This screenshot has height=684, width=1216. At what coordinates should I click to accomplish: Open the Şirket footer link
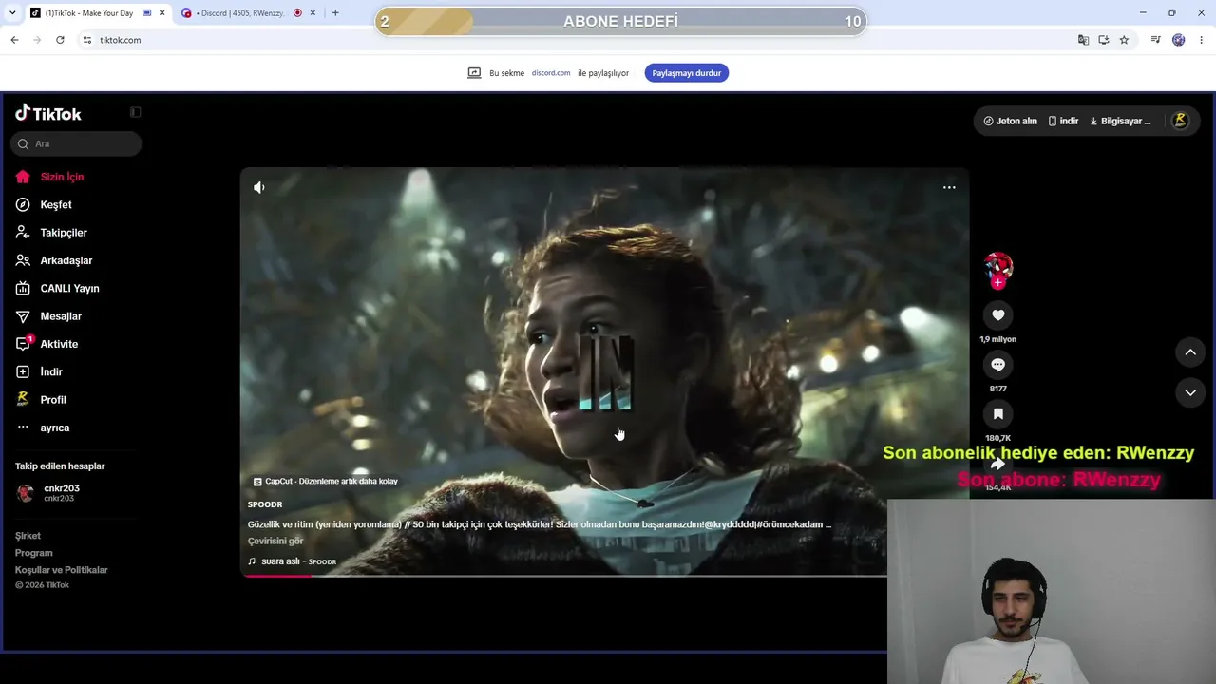[28, 536]
